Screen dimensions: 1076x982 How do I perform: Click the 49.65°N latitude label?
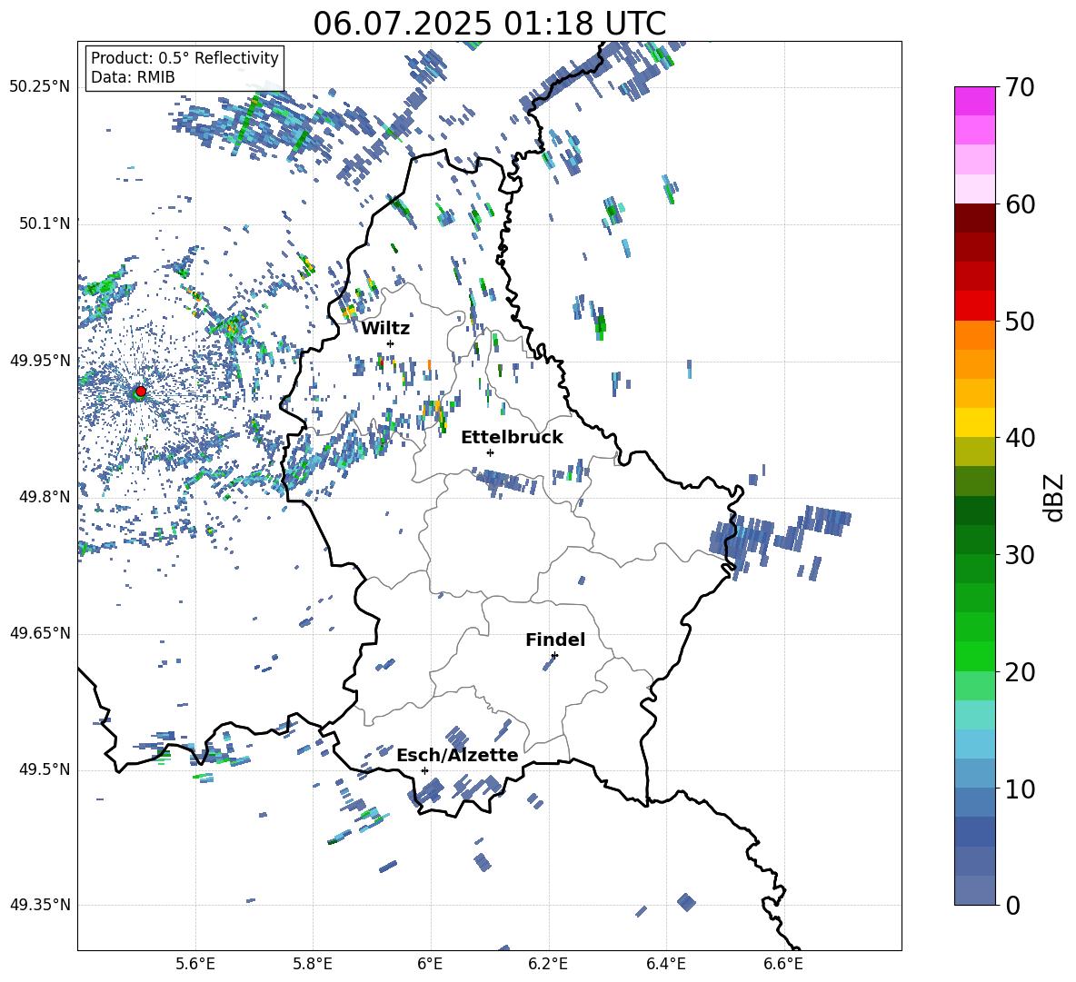coord(40,633)
